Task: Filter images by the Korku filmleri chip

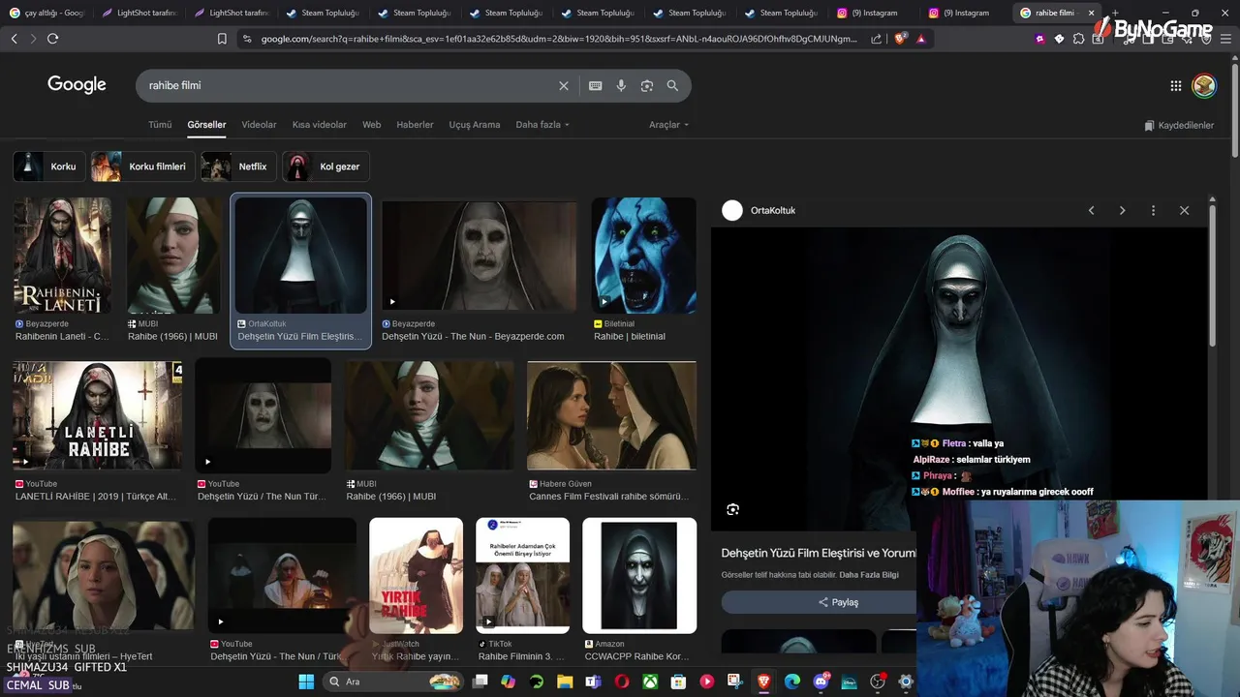Action: click(142, 167)
